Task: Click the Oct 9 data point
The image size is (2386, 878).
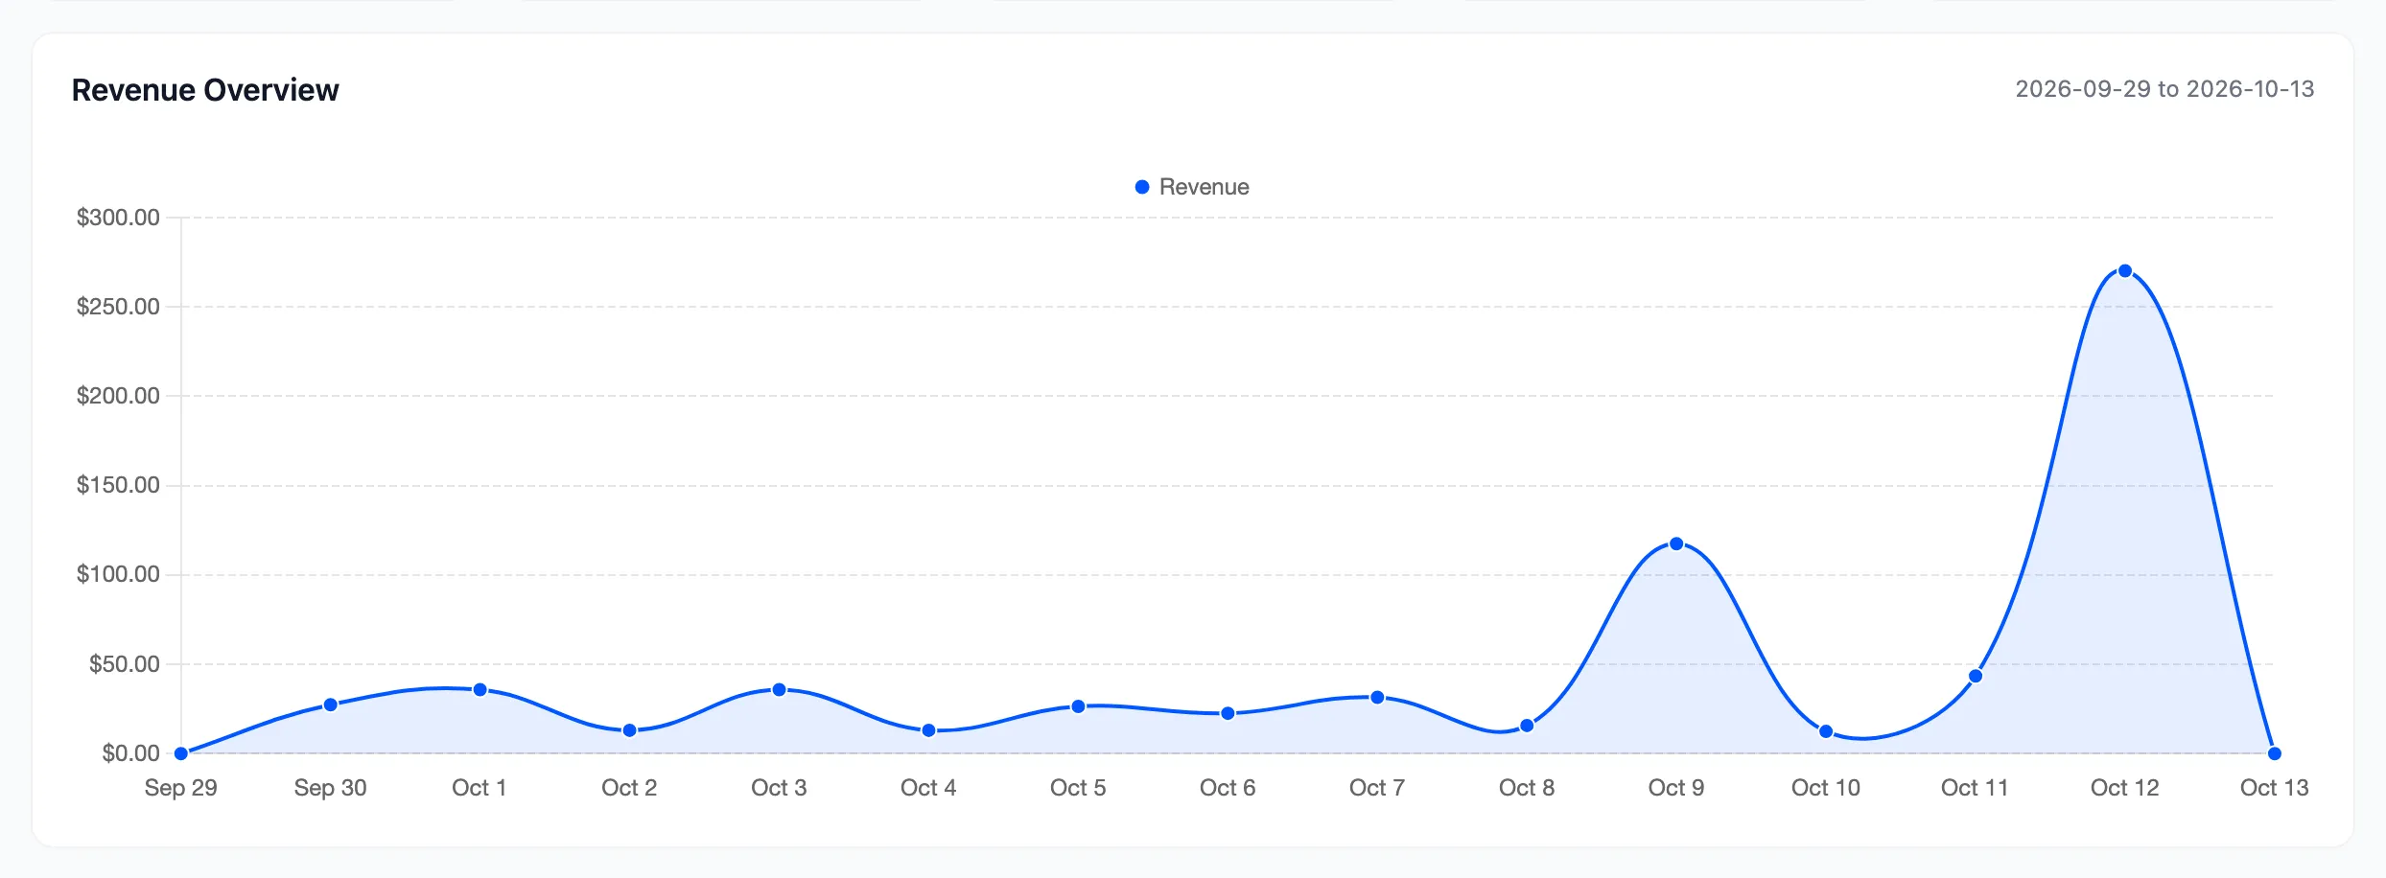Action: [1676, 543]
